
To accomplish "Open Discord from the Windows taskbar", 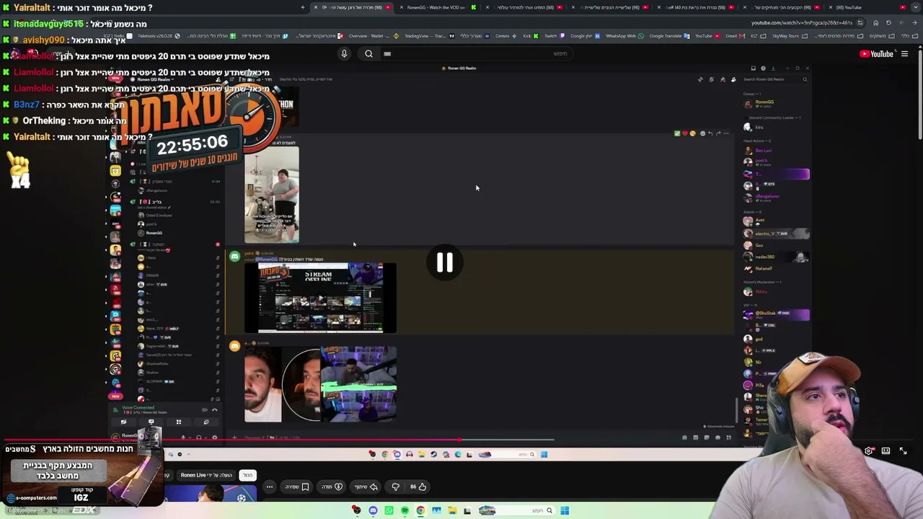I will [373, 511].
